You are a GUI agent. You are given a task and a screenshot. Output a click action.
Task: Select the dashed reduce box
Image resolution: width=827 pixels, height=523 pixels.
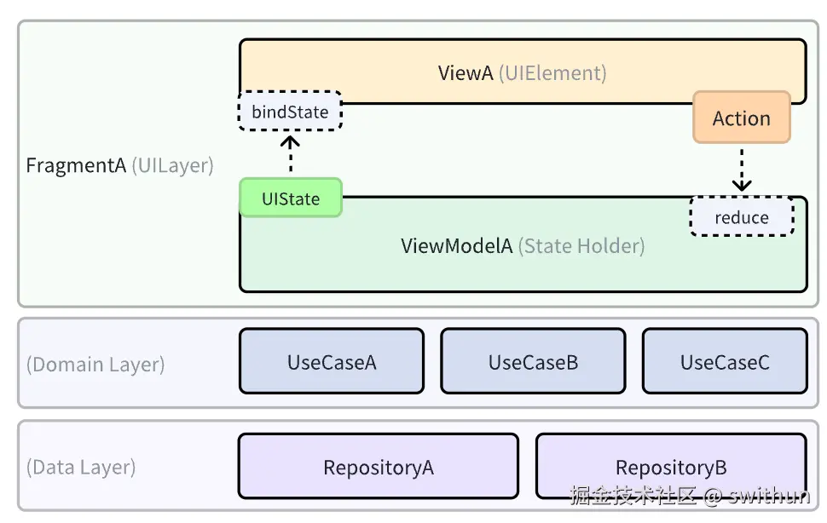pos(741,217)
